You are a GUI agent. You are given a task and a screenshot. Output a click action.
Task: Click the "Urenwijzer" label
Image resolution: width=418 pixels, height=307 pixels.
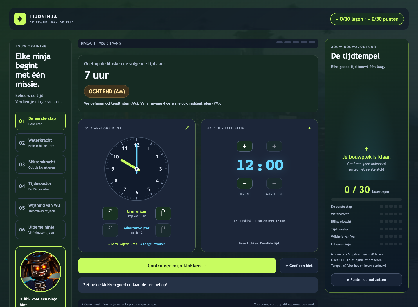137,211
